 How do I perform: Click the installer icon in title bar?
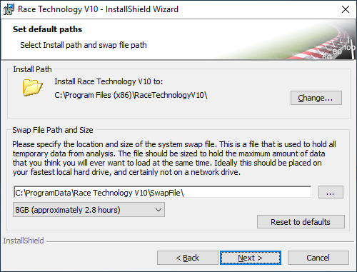point(9,9)
